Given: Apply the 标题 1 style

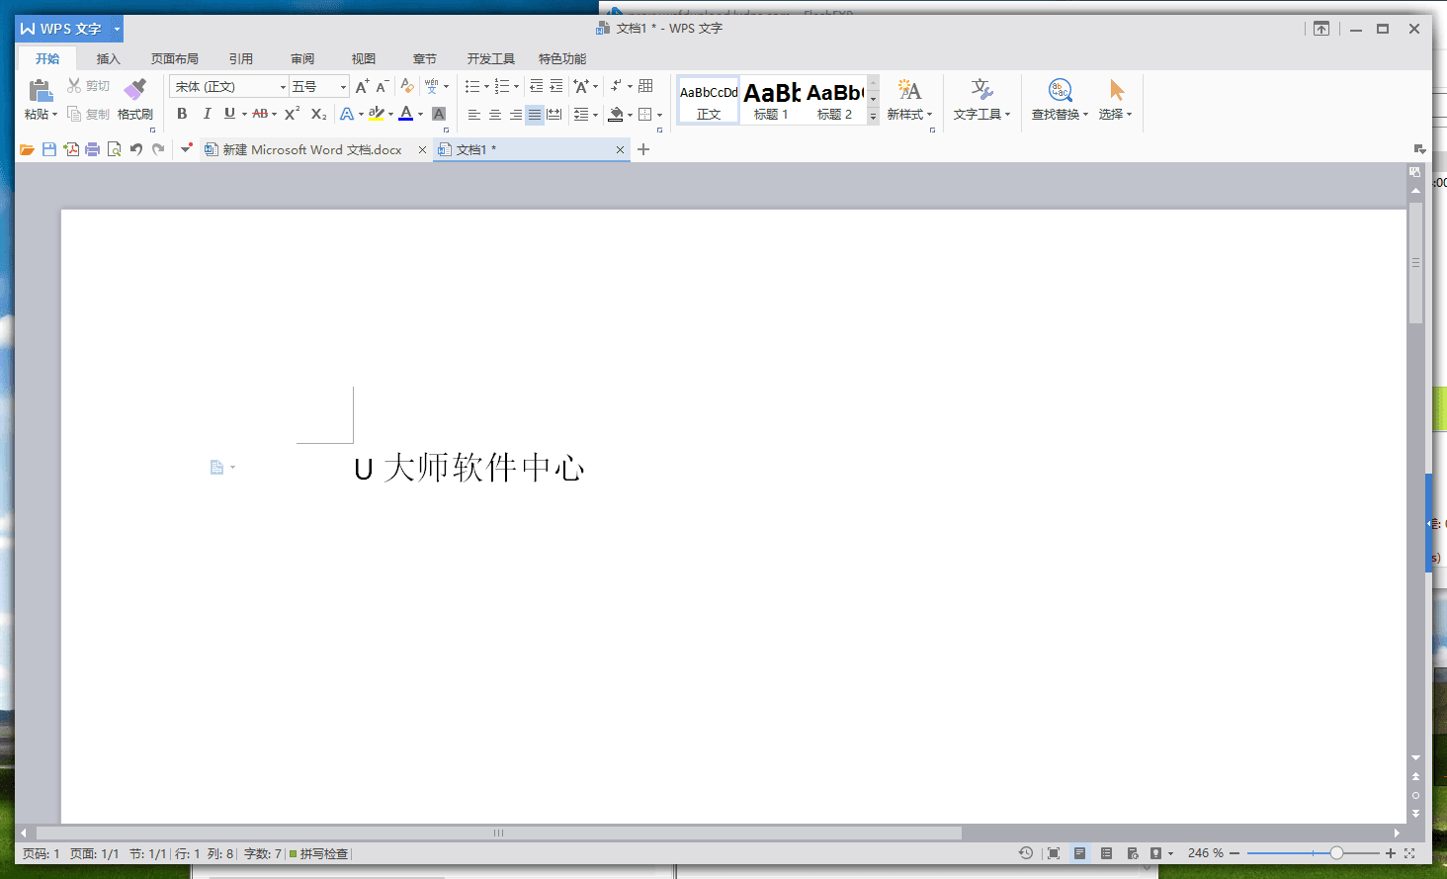Looking at the screenshot, I should 770,102.
